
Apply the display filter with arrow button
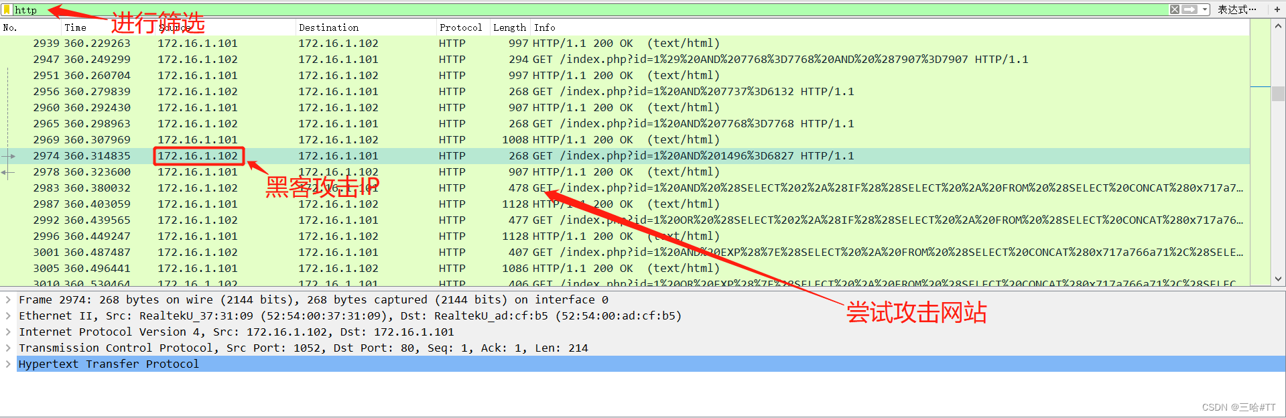coord(1189,9)
